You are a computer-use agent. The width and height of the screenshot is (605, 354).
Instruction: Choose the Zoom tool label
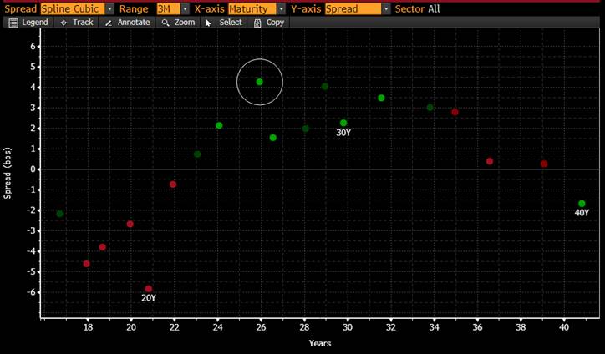185,23
